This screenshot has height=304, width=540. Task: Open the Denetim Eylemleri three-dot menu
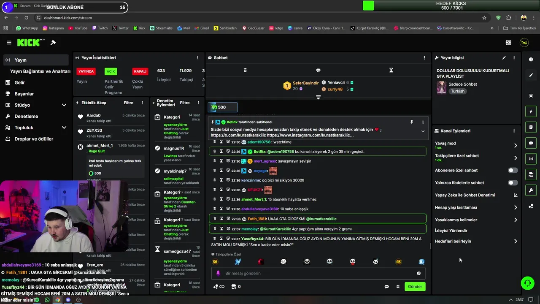(x=198, y=103)
